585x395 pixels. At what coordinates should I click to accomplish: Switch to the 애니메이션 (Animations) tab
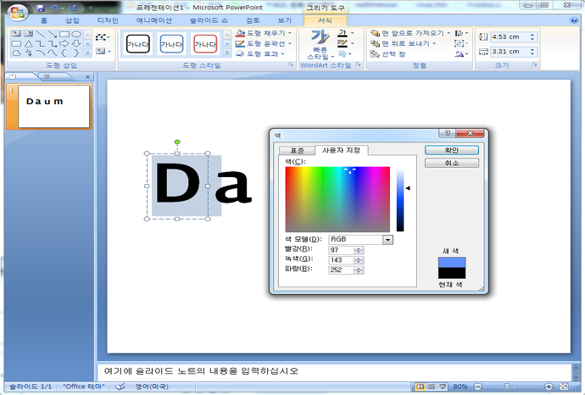pyautogui.click(x=154, y=20)
